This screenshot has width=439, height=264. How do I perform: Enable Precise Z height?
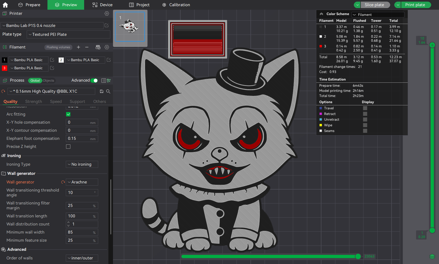68,147
